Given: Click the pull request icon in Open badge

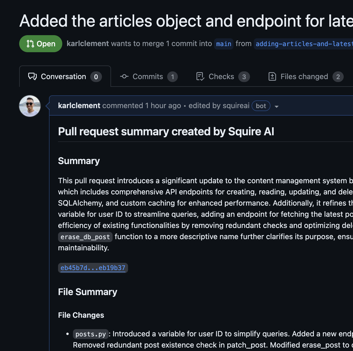Looking at the screenshot, I should coord(30,44).
